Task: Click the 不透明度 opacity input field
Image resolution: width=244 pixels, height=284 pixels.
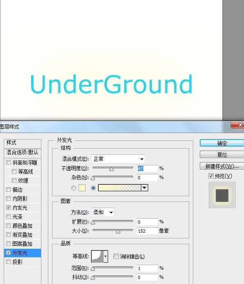Action: point(147,168)
